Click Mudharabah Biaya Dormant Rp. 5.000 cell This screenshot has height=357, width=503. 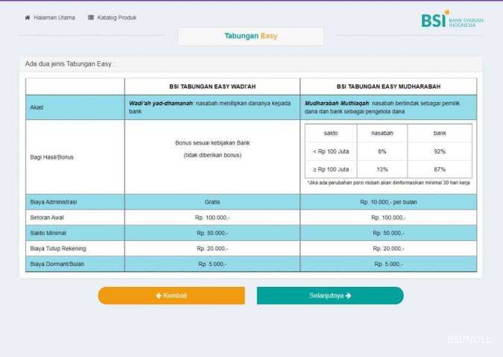pyautogui.click(x=388, y=264)
